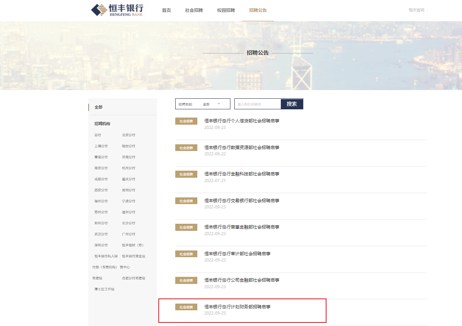The width and height of the screenshot is (462, 326).
Task: Click 社会招聘 tag beside 个人信贷部 posting
Action: pos(186,121)
